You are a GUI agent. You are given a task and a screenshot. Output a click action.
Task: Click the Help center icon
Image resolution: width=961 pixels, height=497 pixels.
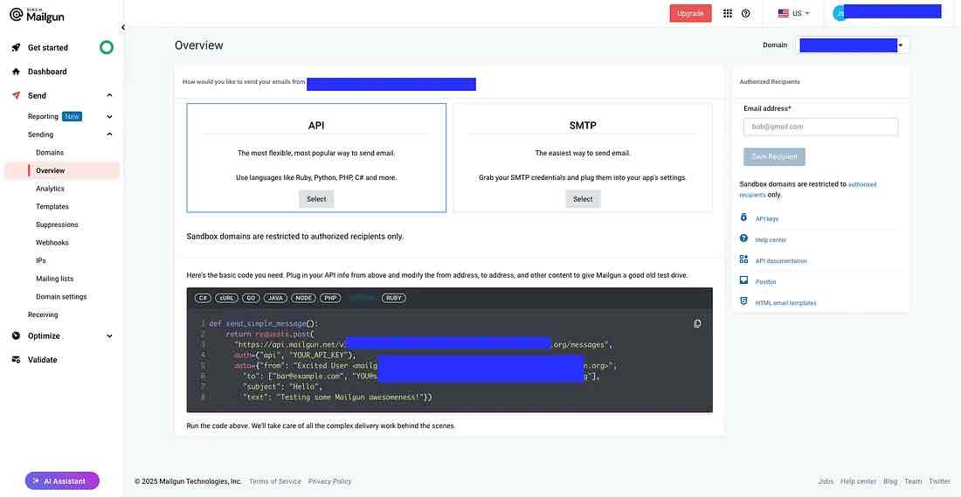[744, 239]
